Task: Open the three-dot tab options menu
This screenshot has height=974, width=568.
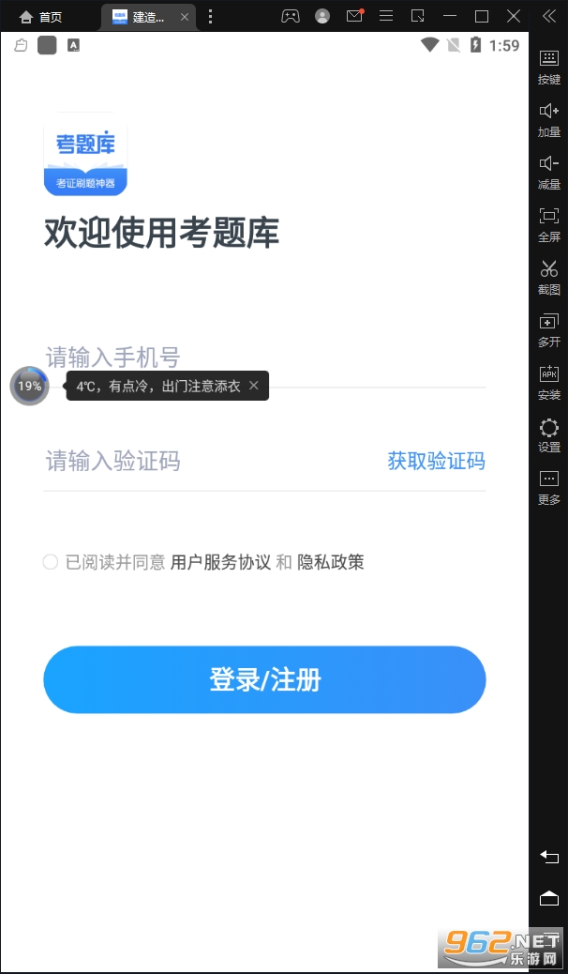Action: click(x=211, y=17)
